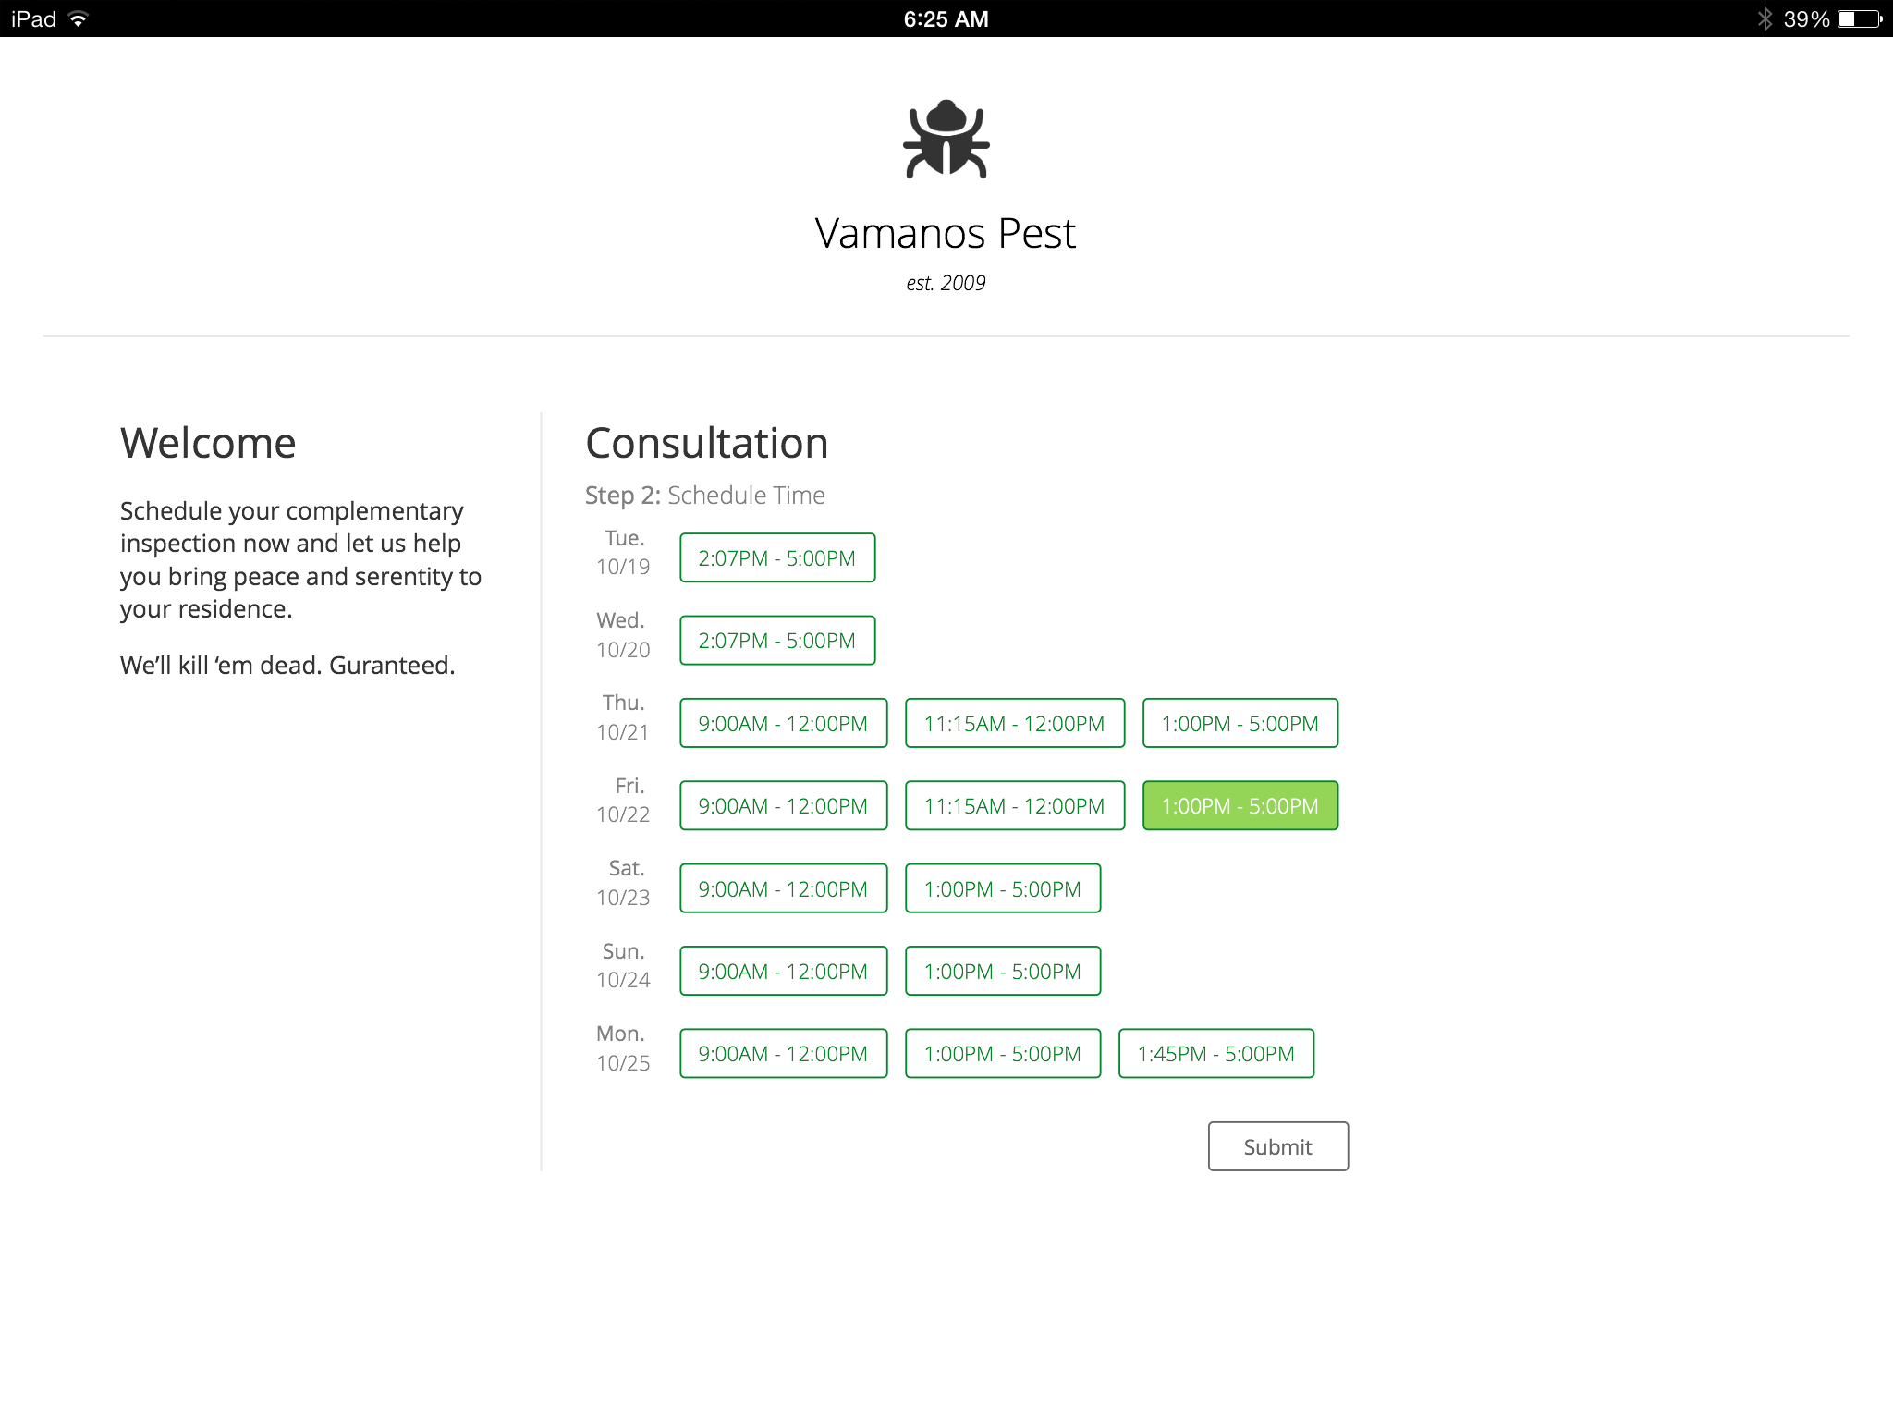Tap the battery indicator icon
This screenshot has height=1420, width=1893.
(x=1860, y=18)
